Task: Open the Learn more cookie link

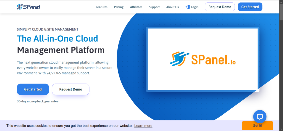Action: (x=143, y=125)
